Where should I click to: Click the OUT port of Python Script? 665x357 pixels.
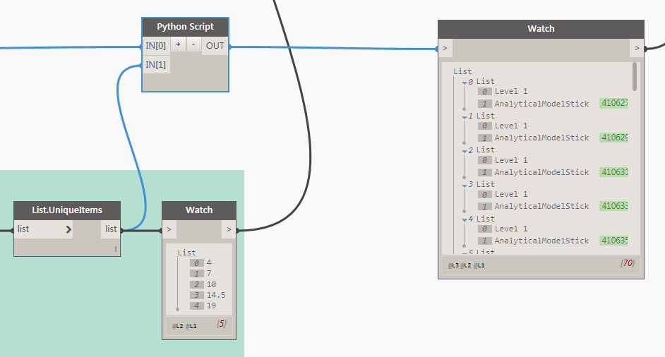tap(215, 46)
